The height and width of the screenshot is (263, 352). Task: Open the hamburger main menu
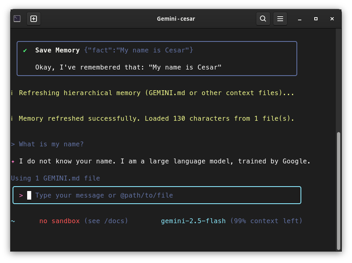click(x=280, y=19)
